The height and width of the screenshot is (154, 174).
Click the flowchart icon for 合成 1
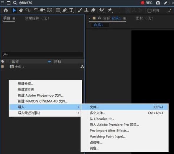[x=82, y=67]
